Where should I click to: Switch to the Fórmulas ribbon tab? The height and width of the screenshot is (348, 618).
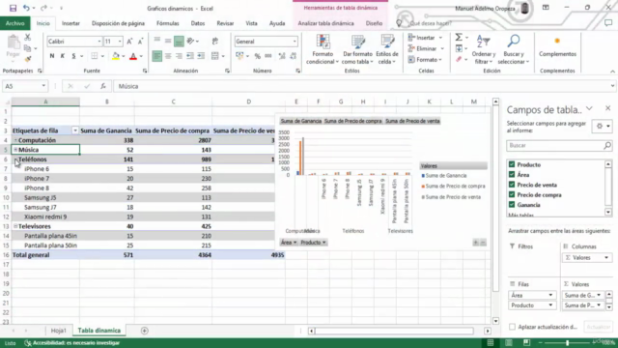(x=167, y=23)
